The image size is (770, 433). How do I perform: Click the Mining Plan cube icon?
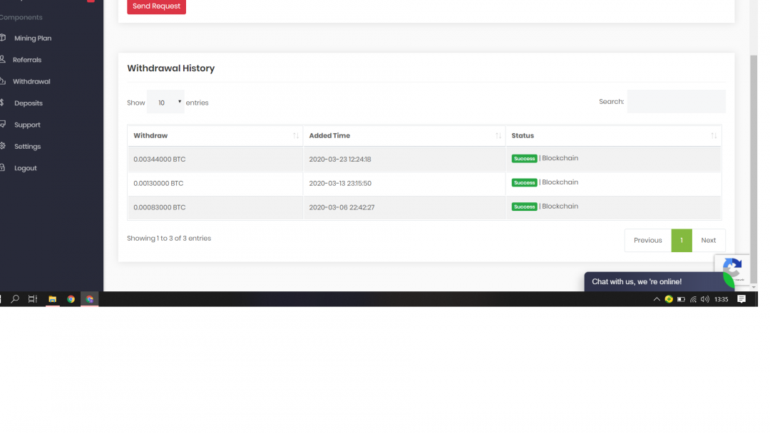click(x=3, y=38)
